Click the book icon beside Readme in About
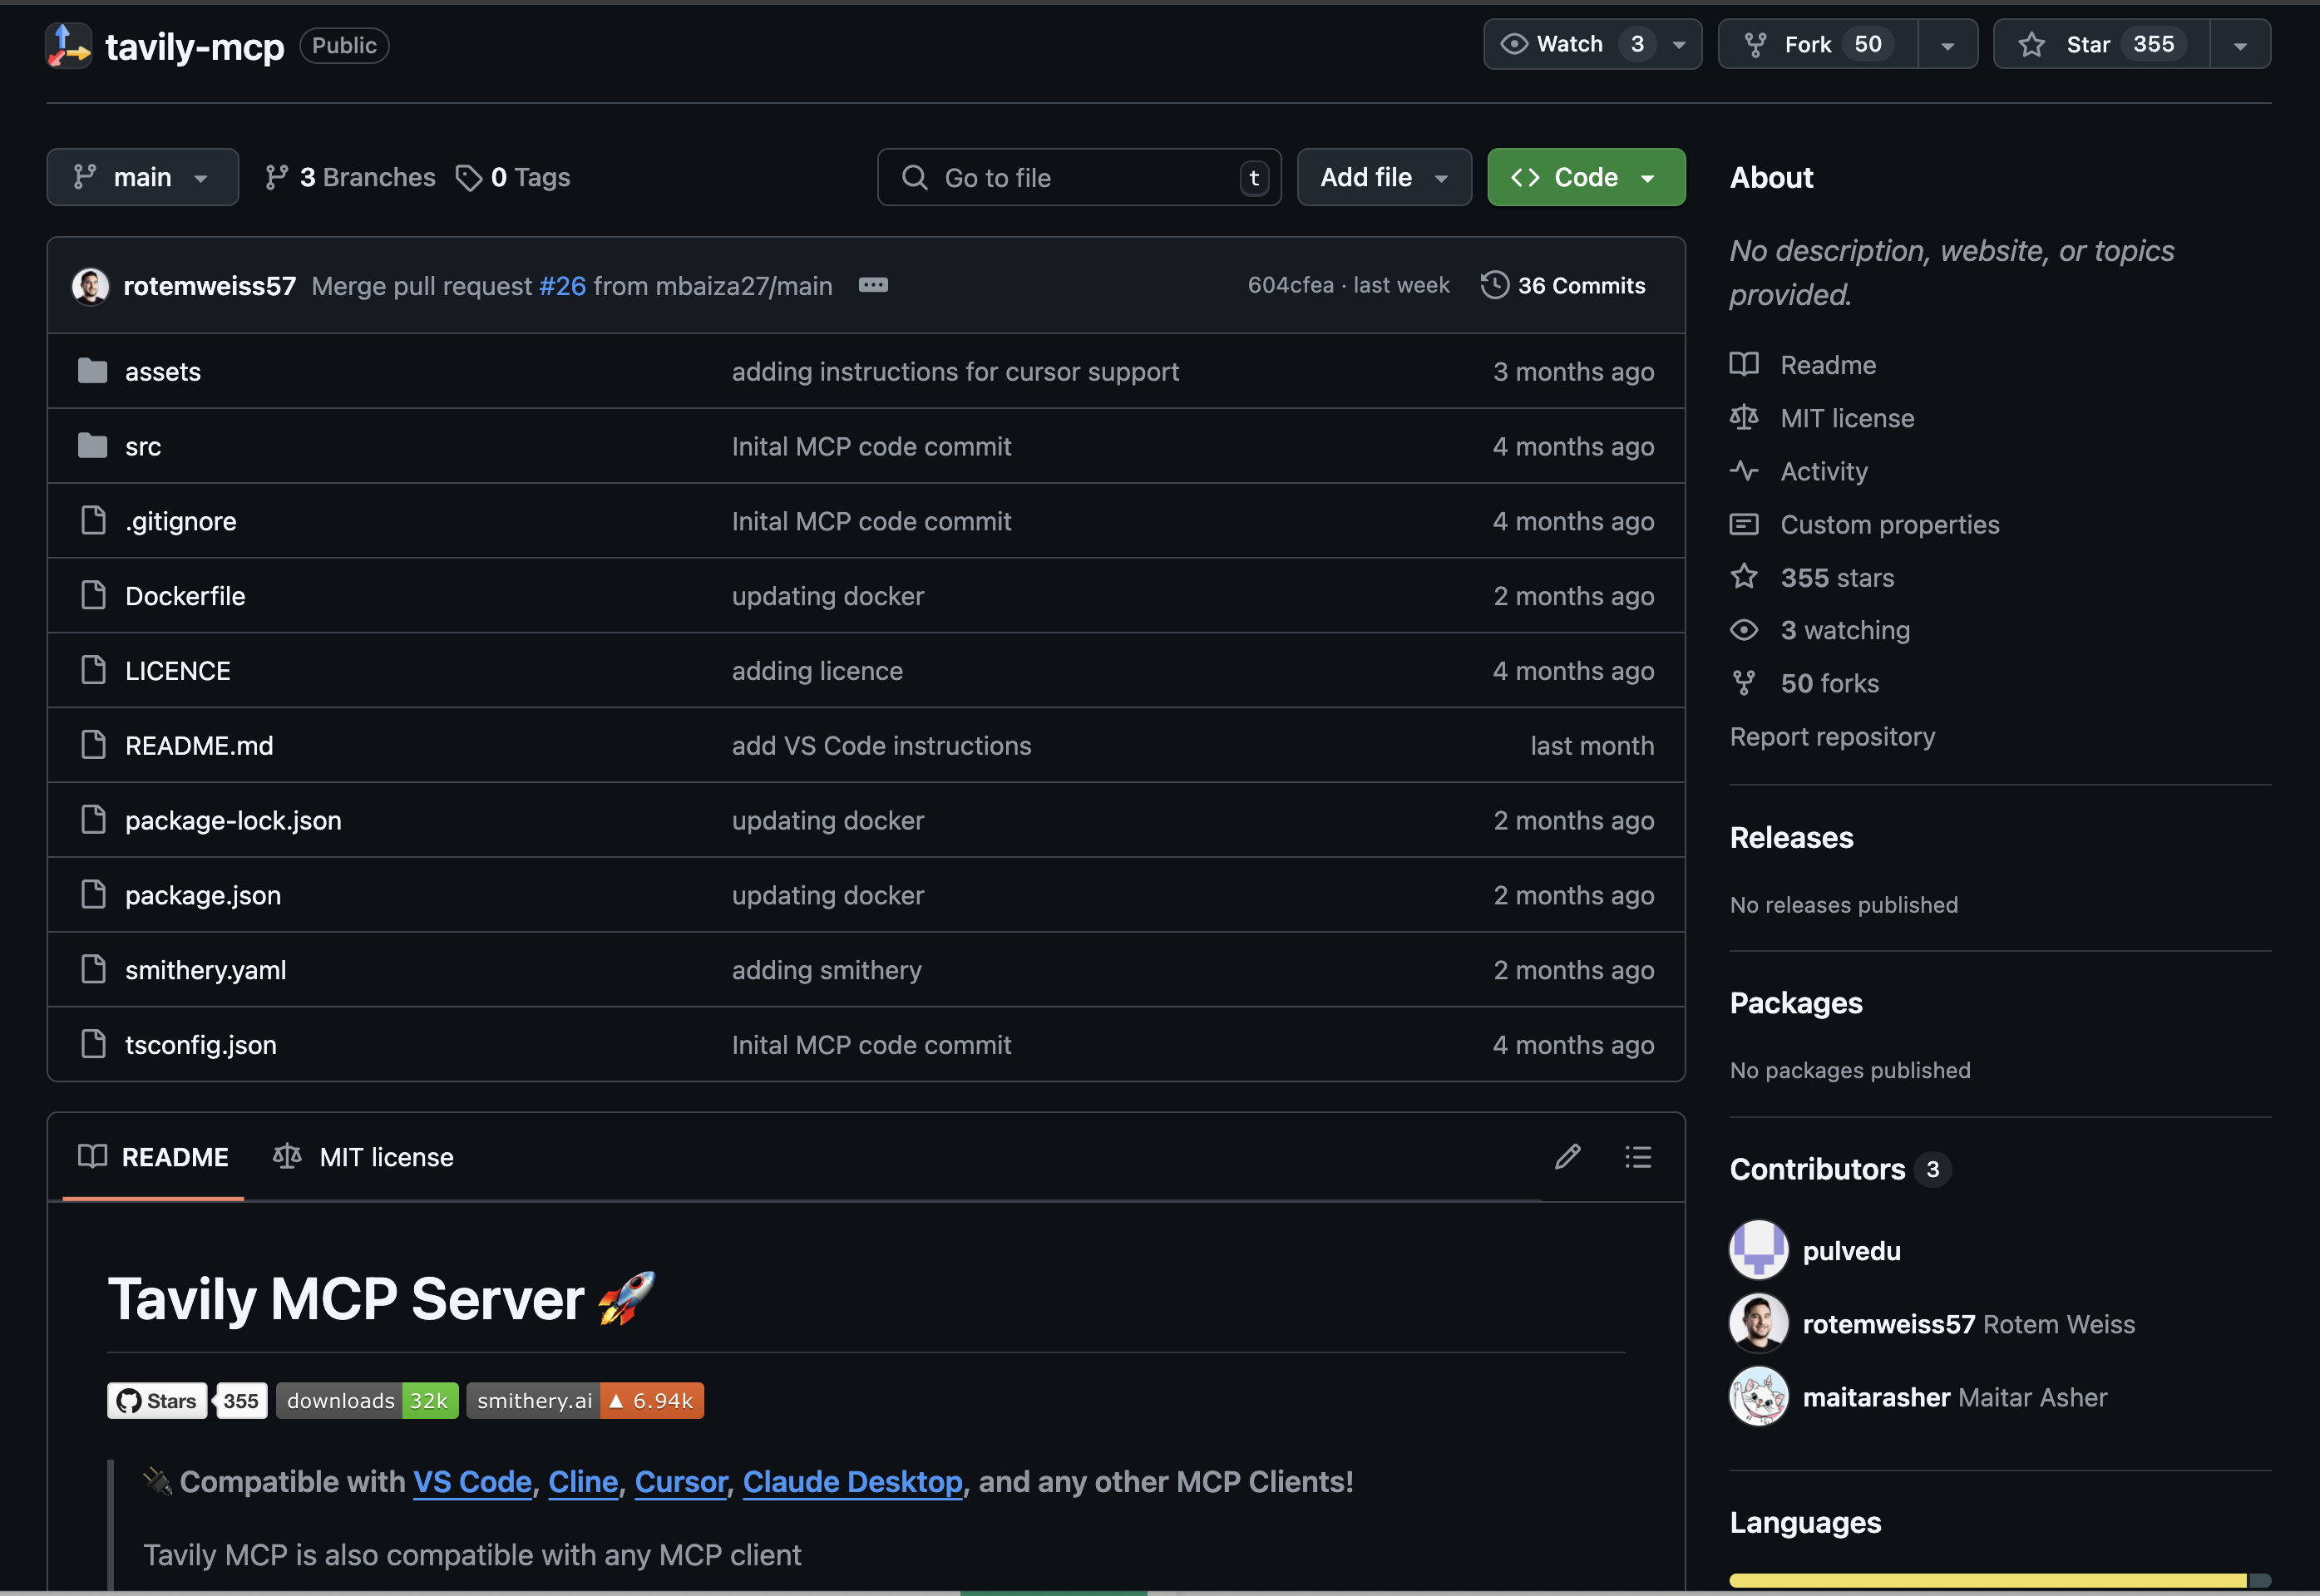The height and width of the screenshot is (1596, 2320). 1744,365
